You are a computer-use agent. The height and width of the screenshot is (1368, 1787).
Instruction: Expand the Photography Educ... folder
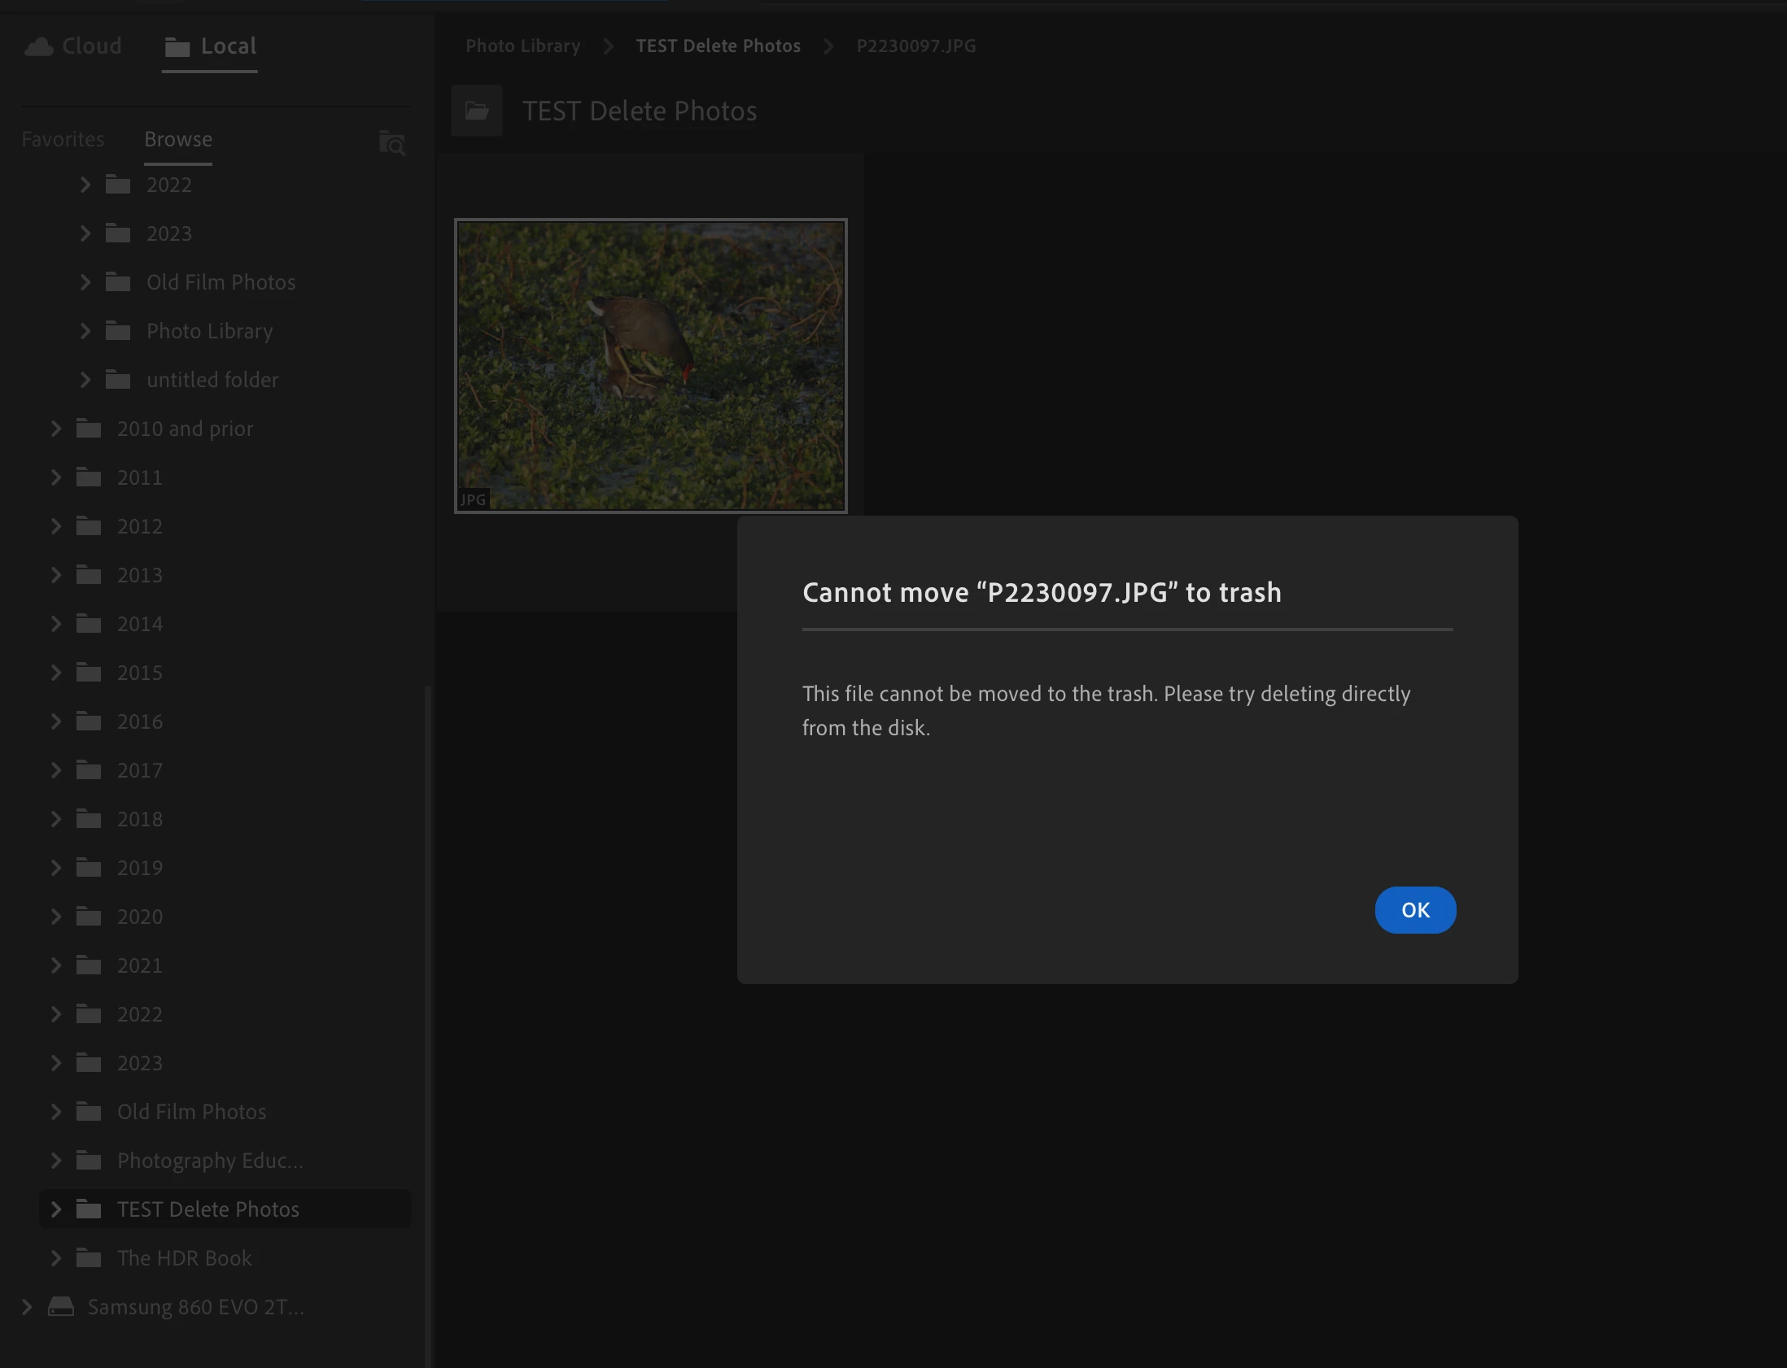pyautogui.click(x=55, y=1161)
